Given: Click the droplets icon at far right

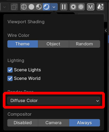Looking at the screenshot, I should coord(100,7).
